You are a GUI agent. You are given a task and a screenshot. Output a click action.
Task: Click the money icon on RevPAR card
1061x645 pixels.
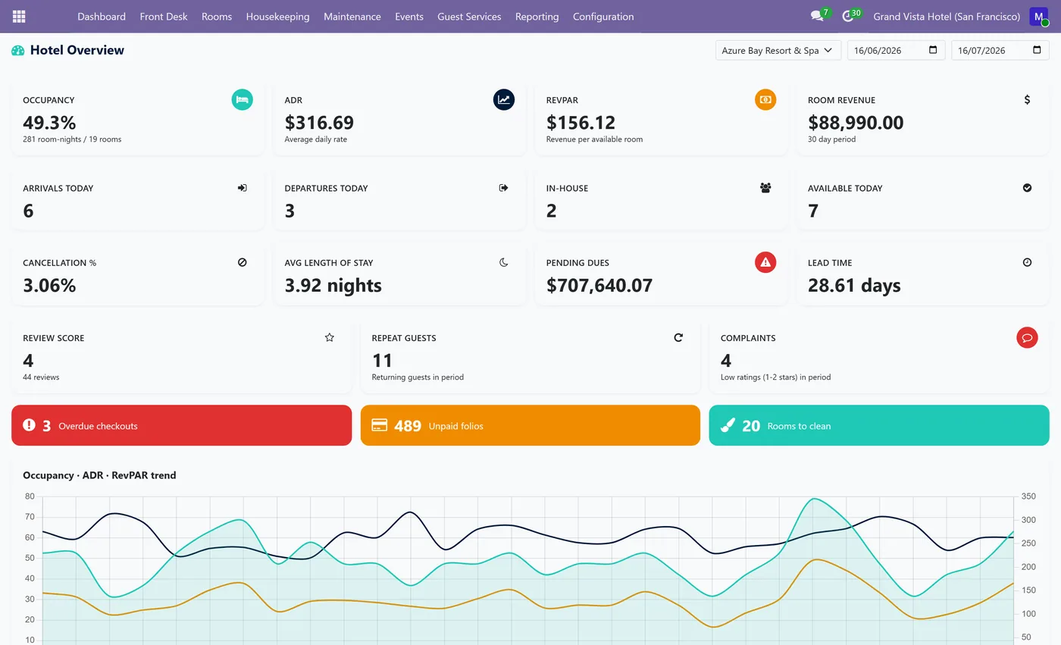point(765,99)
